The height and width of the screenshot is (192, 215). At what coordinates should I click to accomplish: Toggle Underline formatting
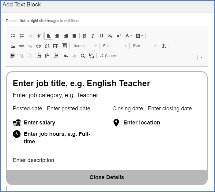click(x=102, y=36)
